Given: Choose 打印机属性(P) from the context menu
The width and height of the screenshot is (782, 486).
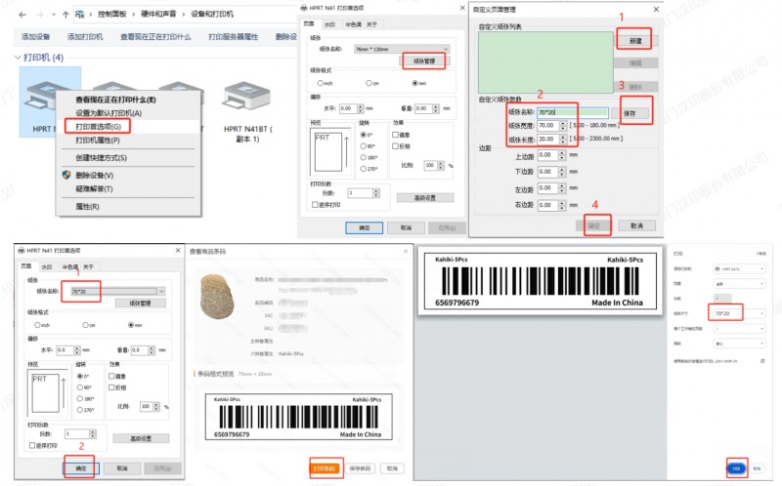Looking at the screenshot, I should click(x=98, y=140).
